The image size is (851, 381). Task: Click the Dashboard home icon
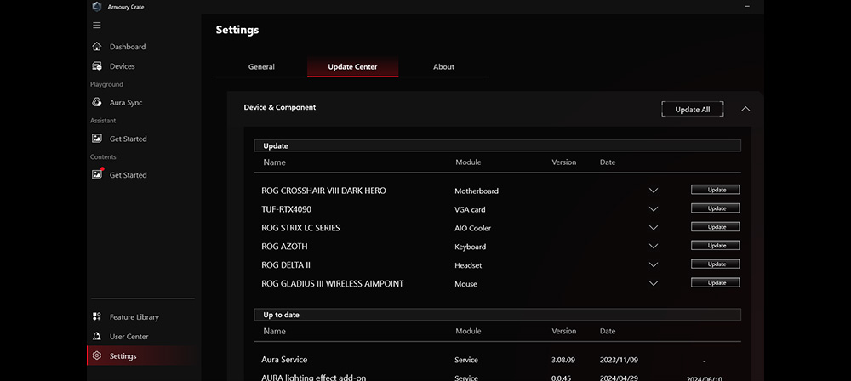click(x=97, y=46)
